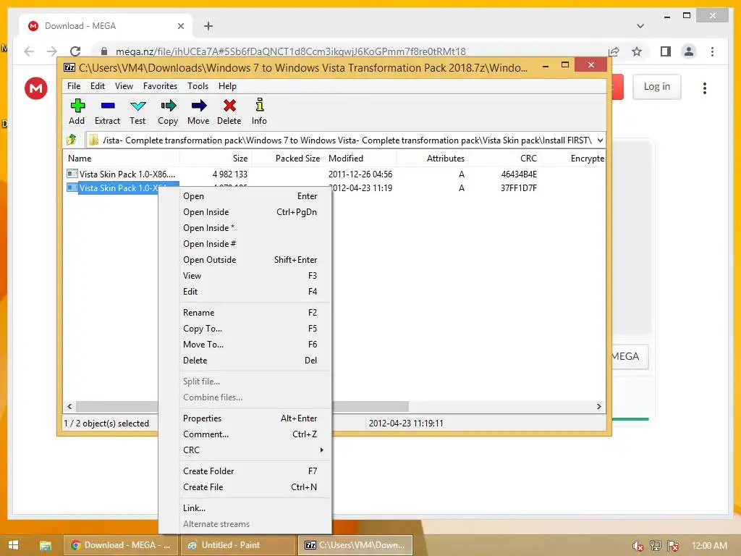Click the MEGA logo in Chrome page
The height and width of the screenshot is (556, 741).
36,88
